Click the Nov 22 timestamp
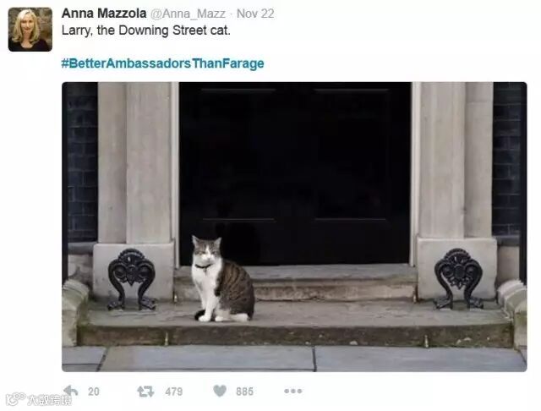 (255, 14)
